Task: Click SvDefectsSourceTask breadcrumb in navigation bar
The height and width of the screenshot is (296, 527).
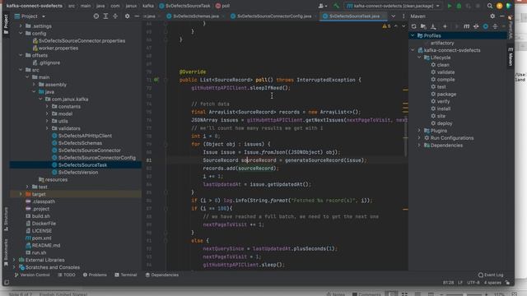Action: 188,6
